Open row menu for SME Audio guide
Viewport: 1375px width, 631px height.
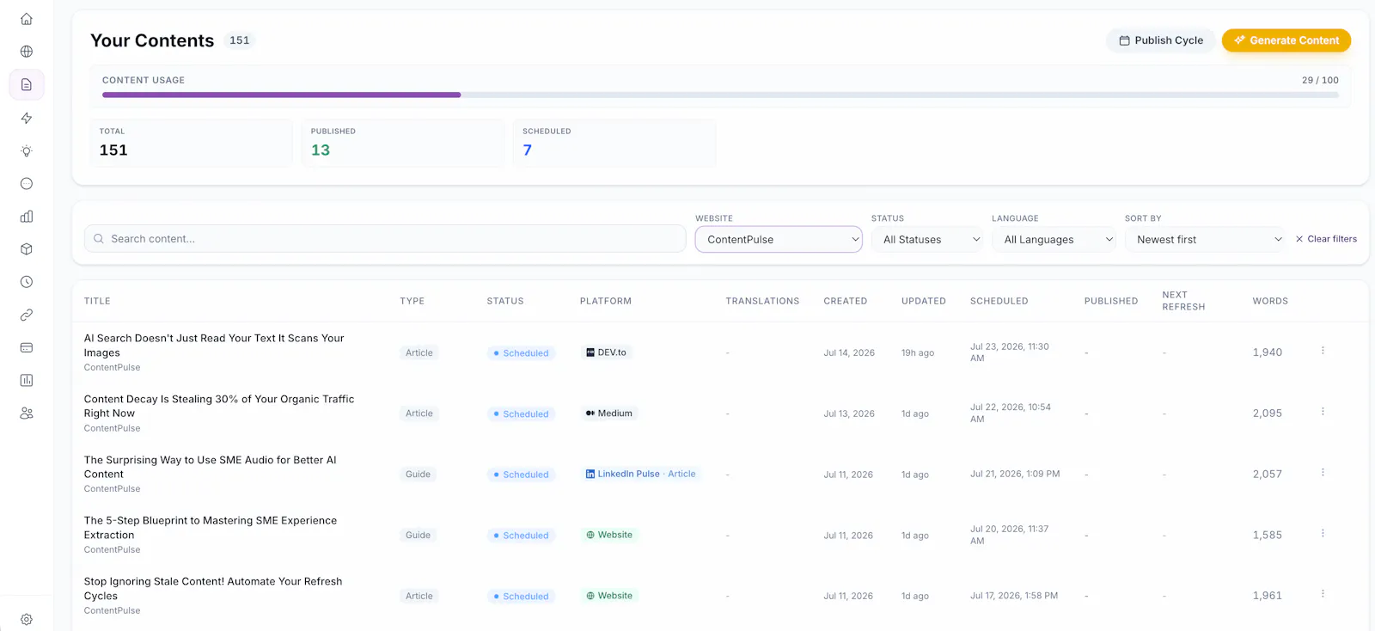click(x=1323, y=473)
